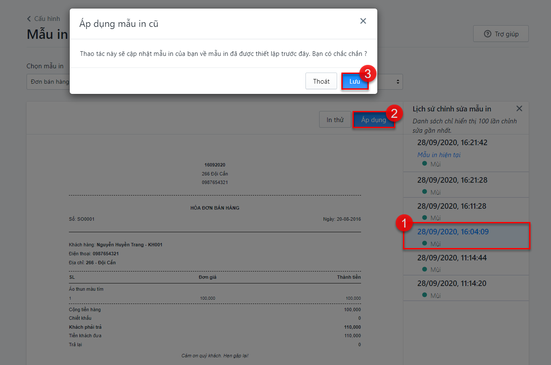Open the Chọn mẫu in dropdown
Viewport: 551px width, 365px height.
pyautogui.click(x=48, y=82)
